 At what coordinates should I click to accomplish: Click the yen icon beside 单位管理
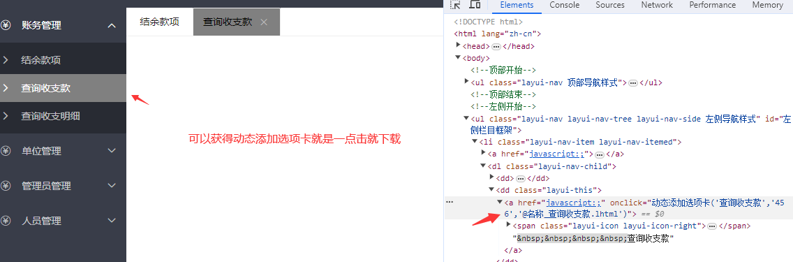[x=6, y=151]
